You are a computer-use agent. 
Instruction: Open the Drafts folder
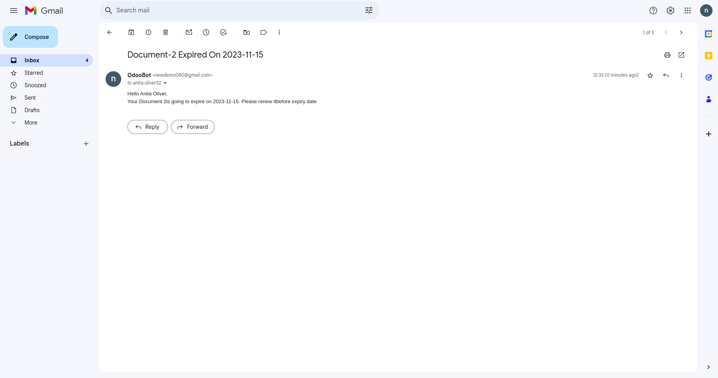[x=47, y=110]
